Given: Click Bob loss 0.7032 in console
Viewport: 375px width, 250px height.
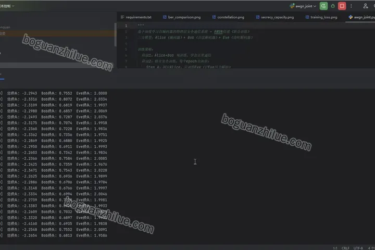Looking at the screenshot, I should 66,212.
